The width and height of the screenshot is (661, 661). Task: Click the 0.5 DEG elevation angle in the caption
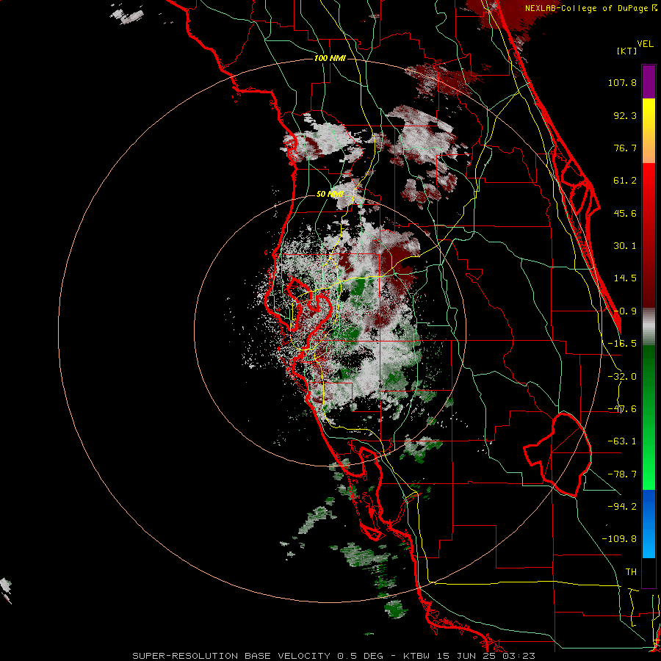[360, 656]
